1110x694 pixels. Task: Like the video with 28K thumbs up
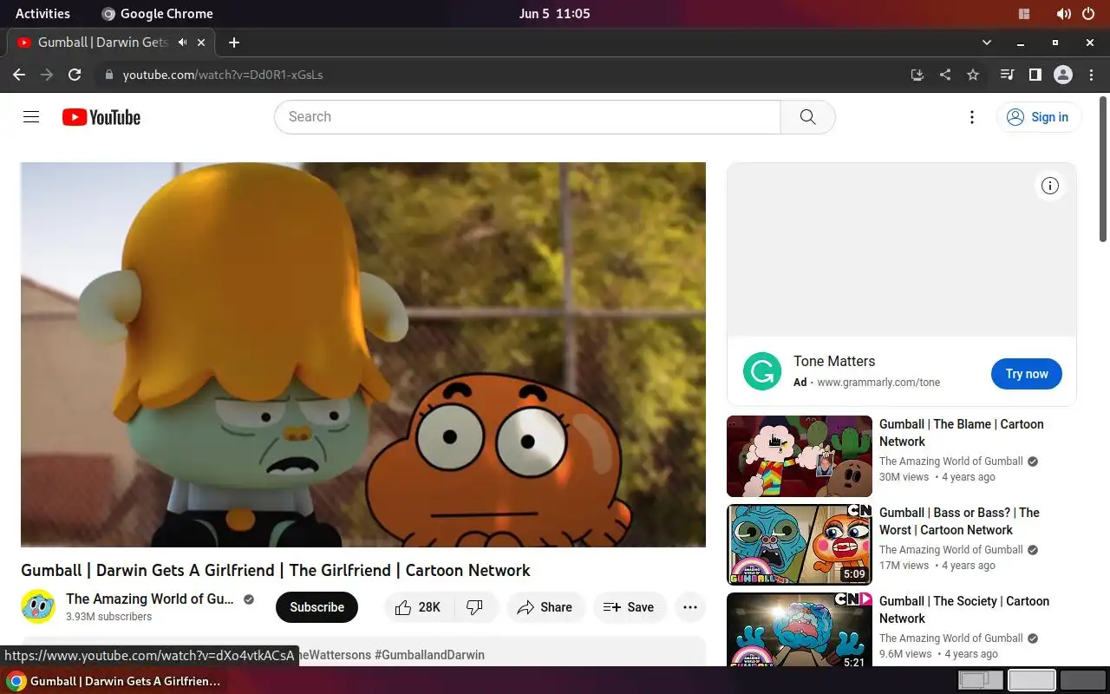pyautogui.click(x=419, y=607)
